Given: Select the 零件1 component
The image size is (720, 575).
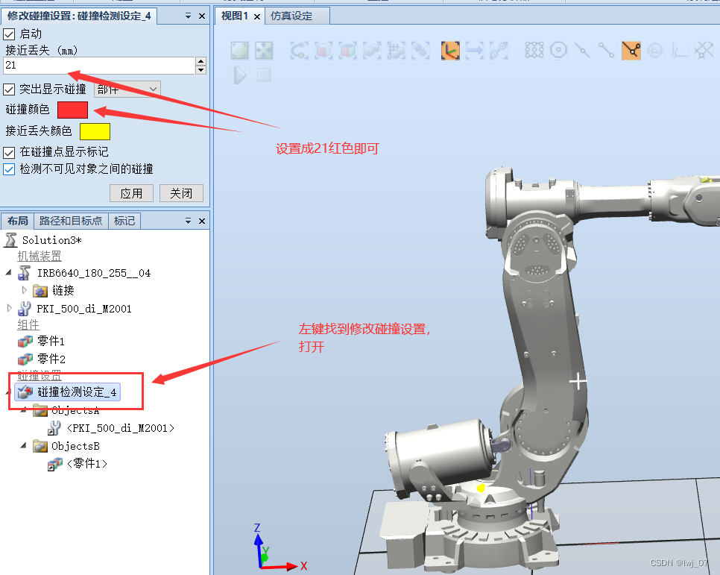Looking at the screenshot, I should 41,341.
